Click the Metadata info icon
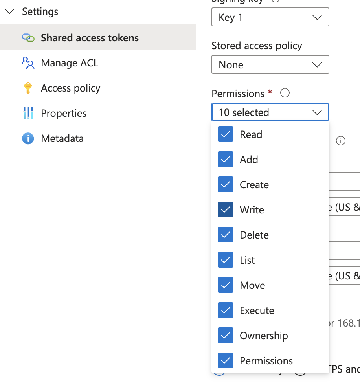 pos(29,138)
